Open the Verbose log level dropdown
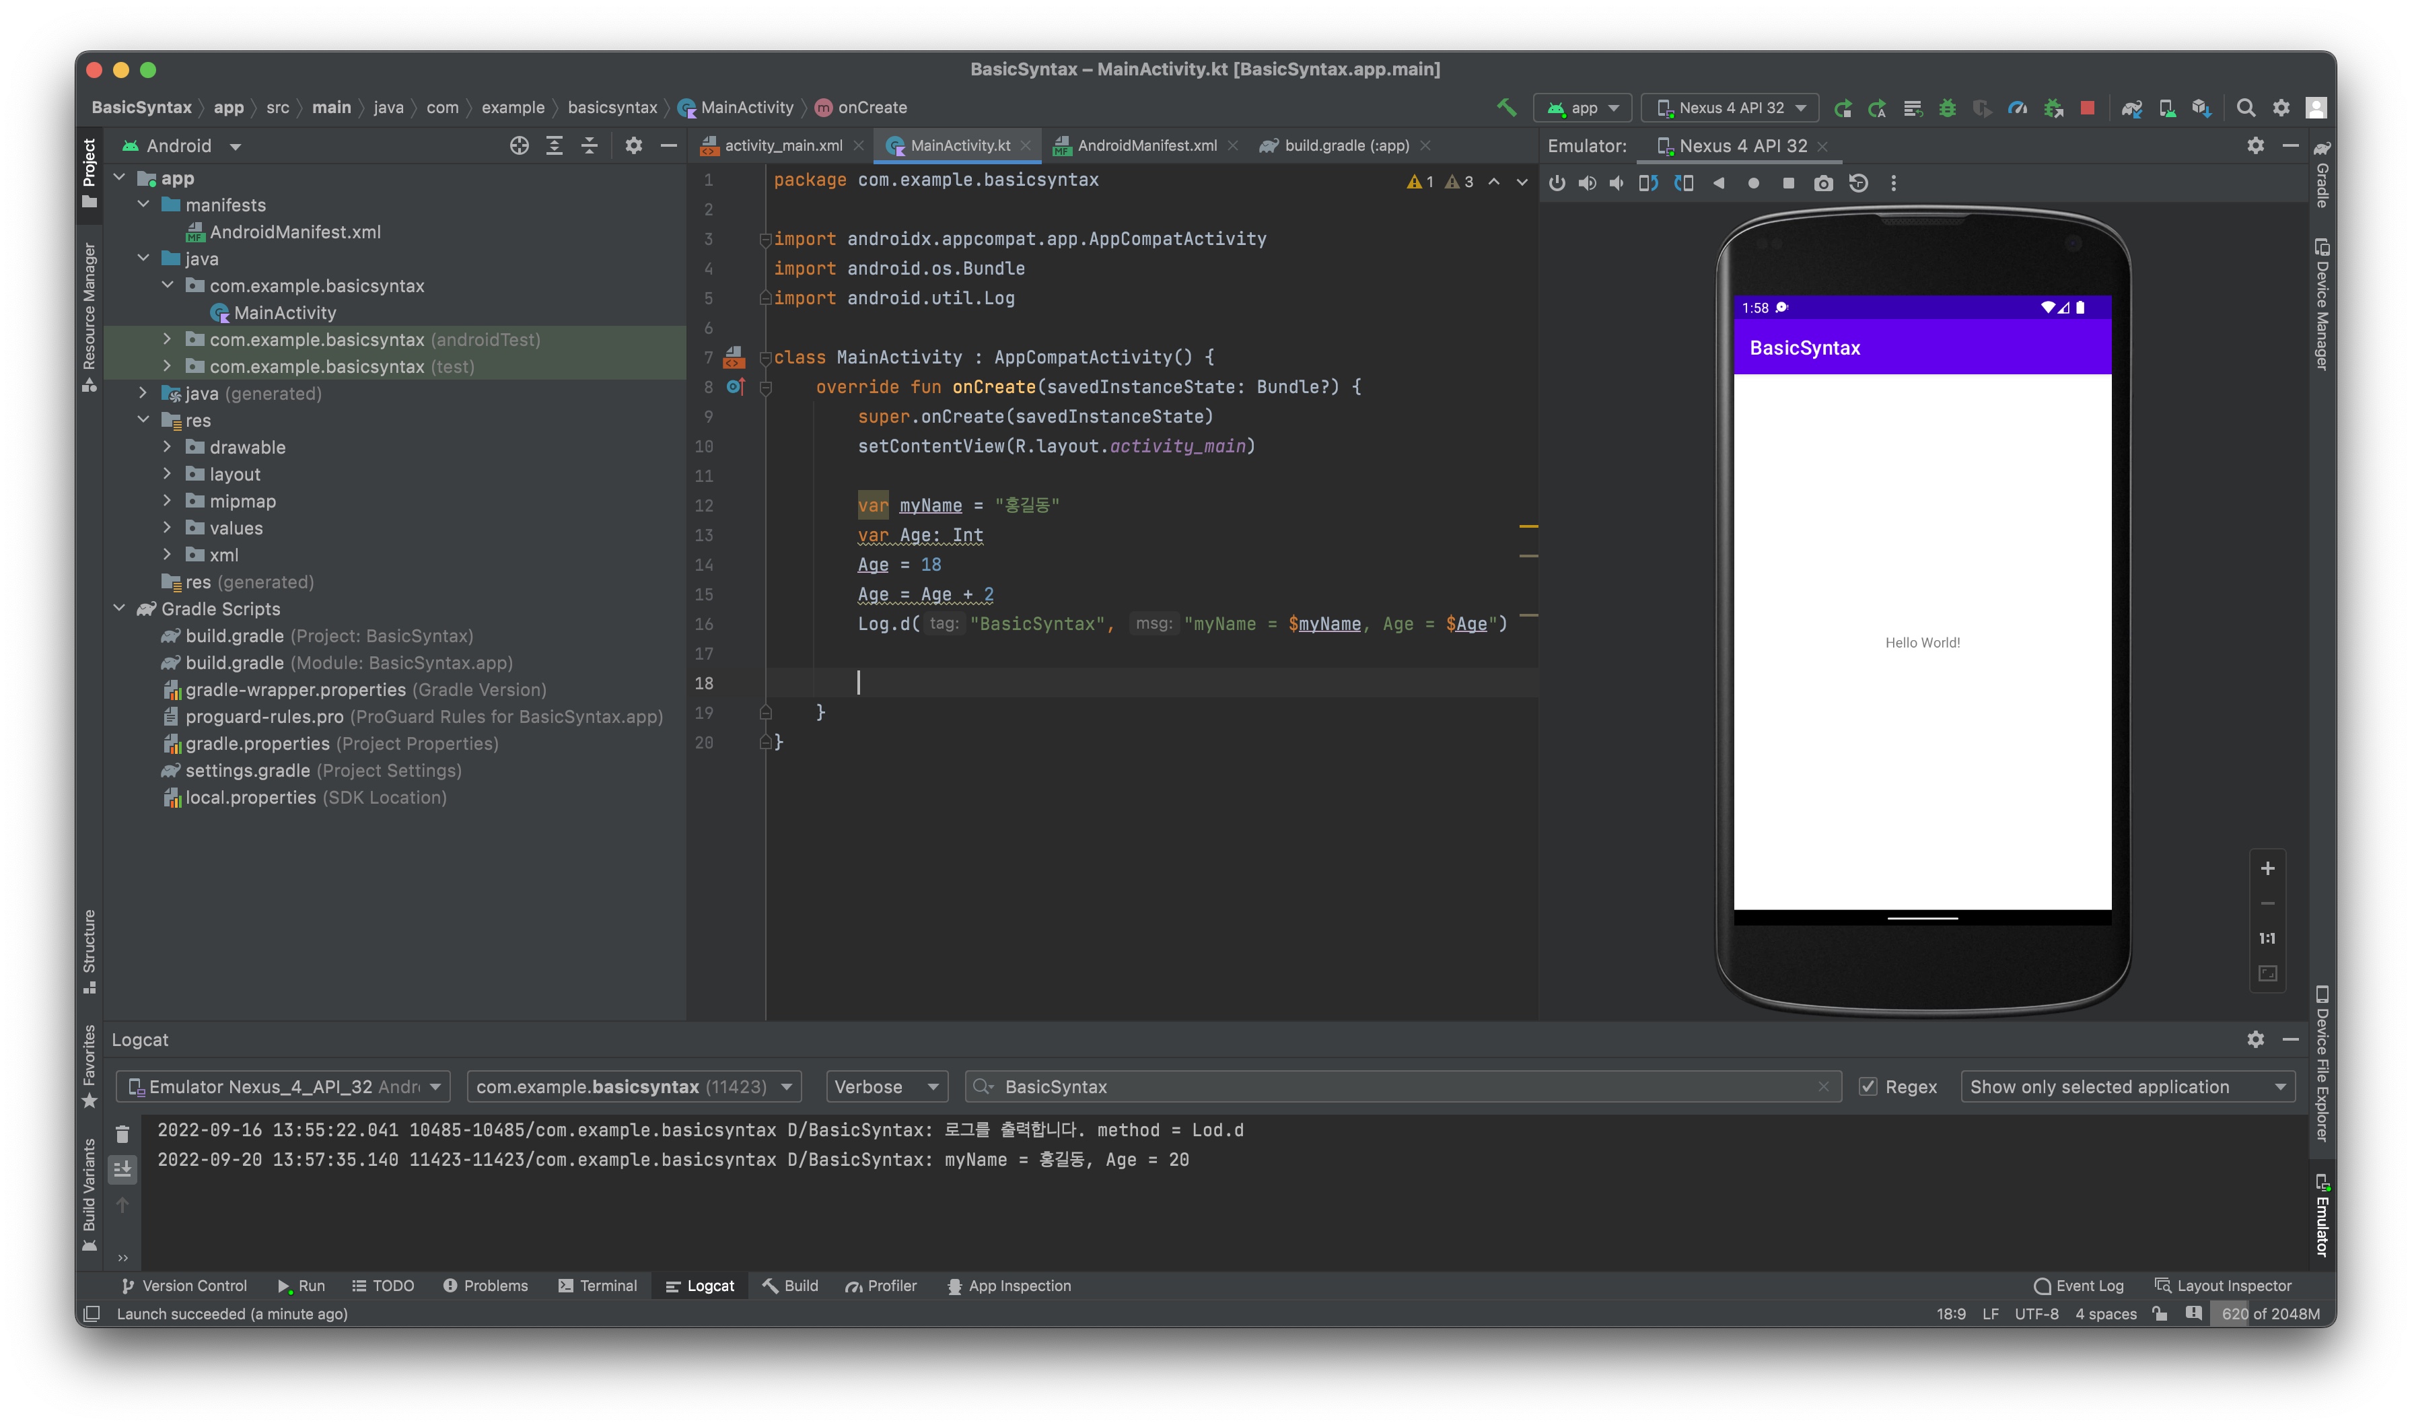 pyautogui.click(x=886, y=1086)
